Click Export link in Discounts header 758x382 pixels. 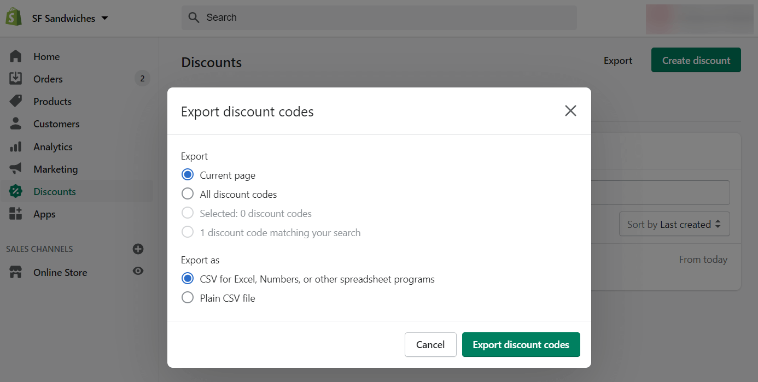(618, 61)
